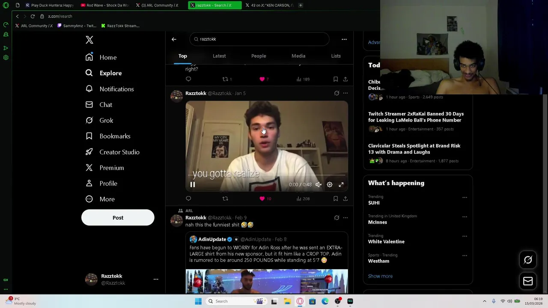
Task: Open options for Westham trend
Action: tap(465, 256)
